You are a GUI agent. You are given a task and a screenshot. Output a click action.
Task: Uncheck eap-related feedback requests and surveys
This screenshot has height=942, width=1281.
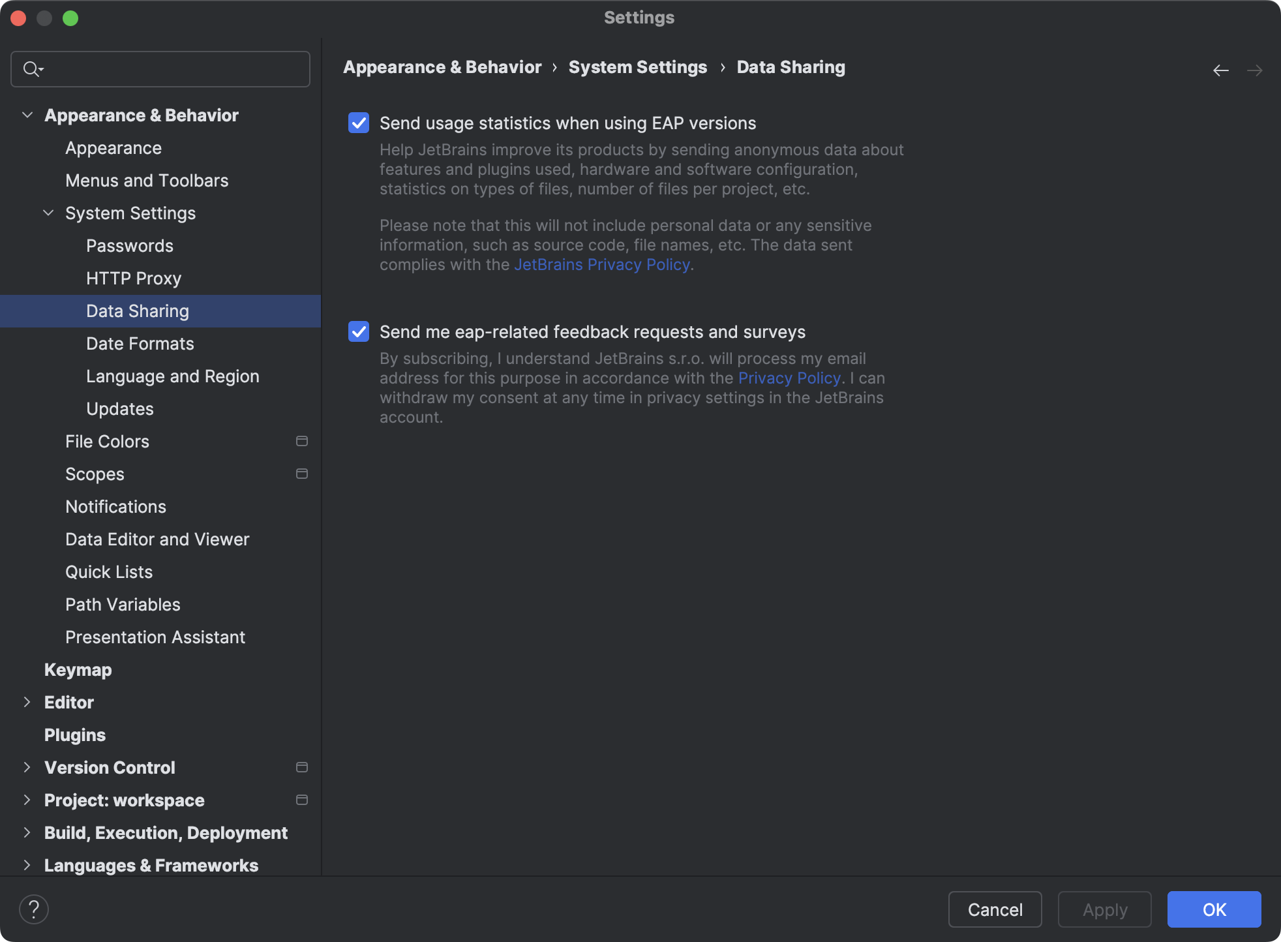click(x=358, y=332)
